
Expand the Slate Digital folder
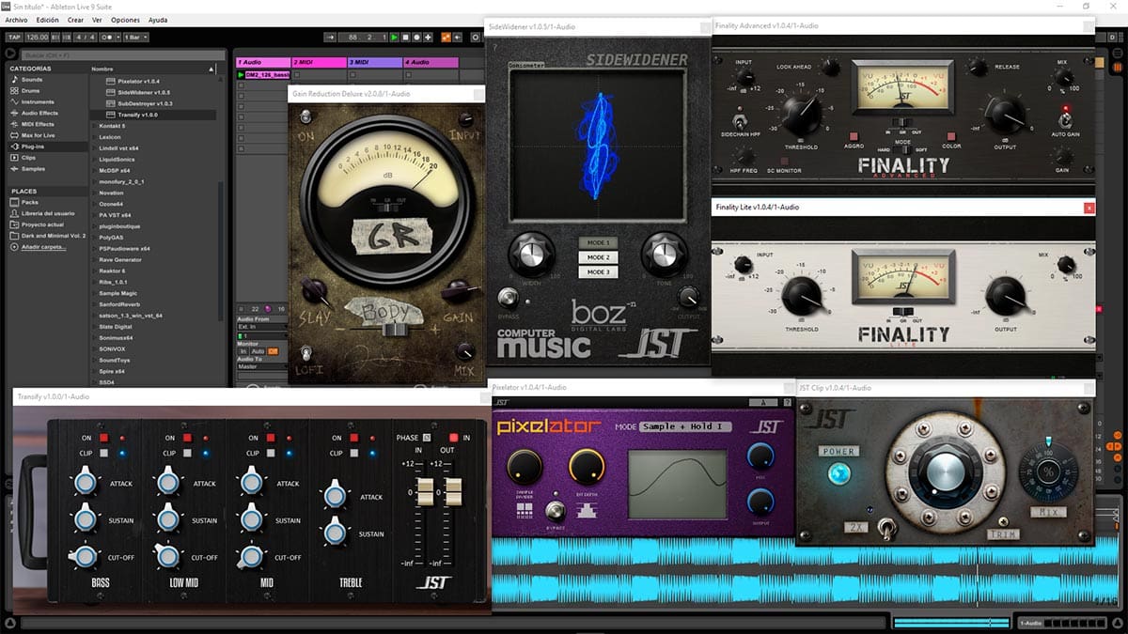click(x=115, y=326)
